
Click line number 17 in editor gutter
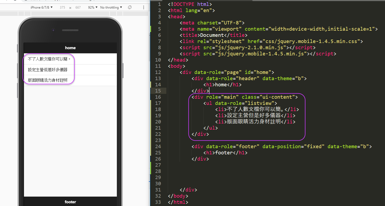point(158,103)
